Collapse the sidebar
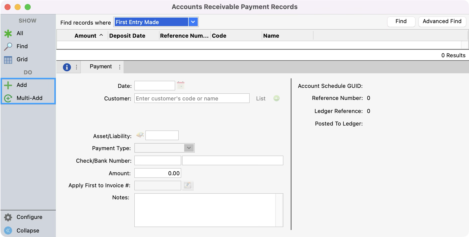 click(x=28, y=230)
